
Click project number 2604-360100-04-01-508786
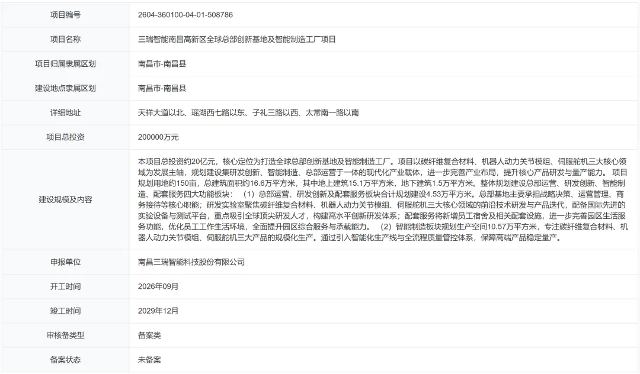coord(185,15)
